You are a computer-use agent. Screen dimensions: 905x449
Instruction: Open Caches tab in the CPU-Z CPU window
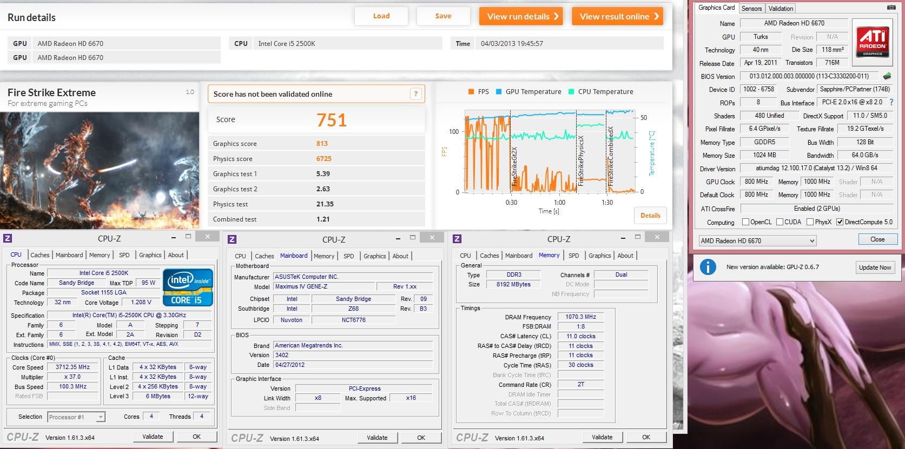(x=39, y=255)
